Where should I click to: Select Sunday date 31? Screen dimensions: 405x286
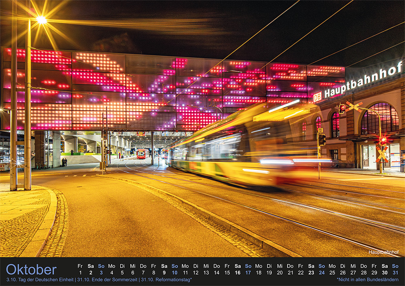395,273
